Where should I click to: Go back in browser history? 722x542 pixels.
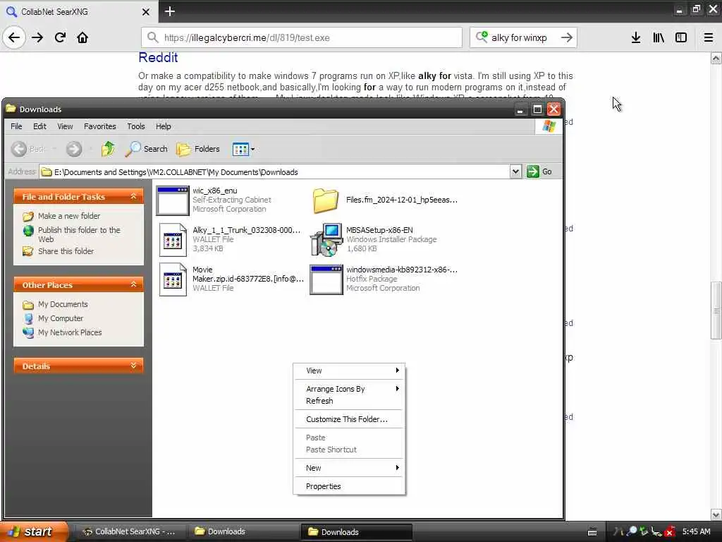click(x=14, y=37)
